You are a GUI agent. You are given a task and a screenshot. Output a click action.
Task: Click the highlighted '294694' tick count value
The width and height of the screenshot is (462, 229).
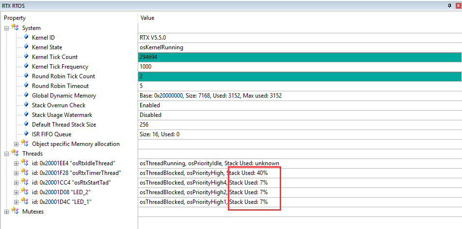tap(300, 57)
